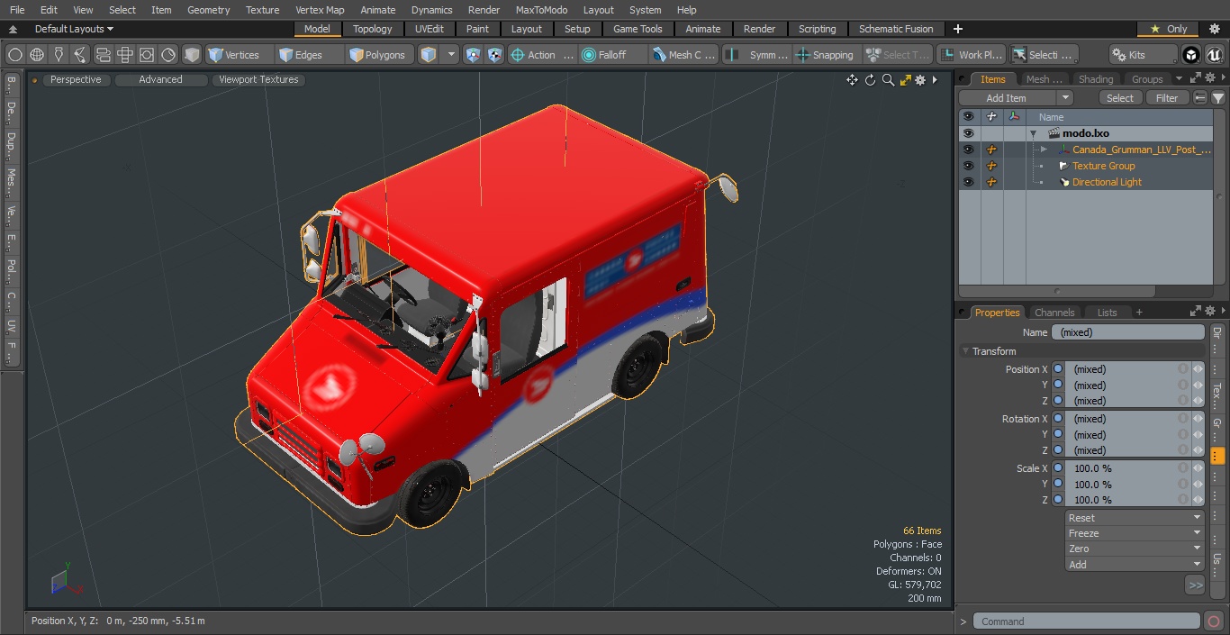Open Items panel settings gear
Image resolution: width=1230 pixels, height=635 pixels.
click(x=1209, y=79)
